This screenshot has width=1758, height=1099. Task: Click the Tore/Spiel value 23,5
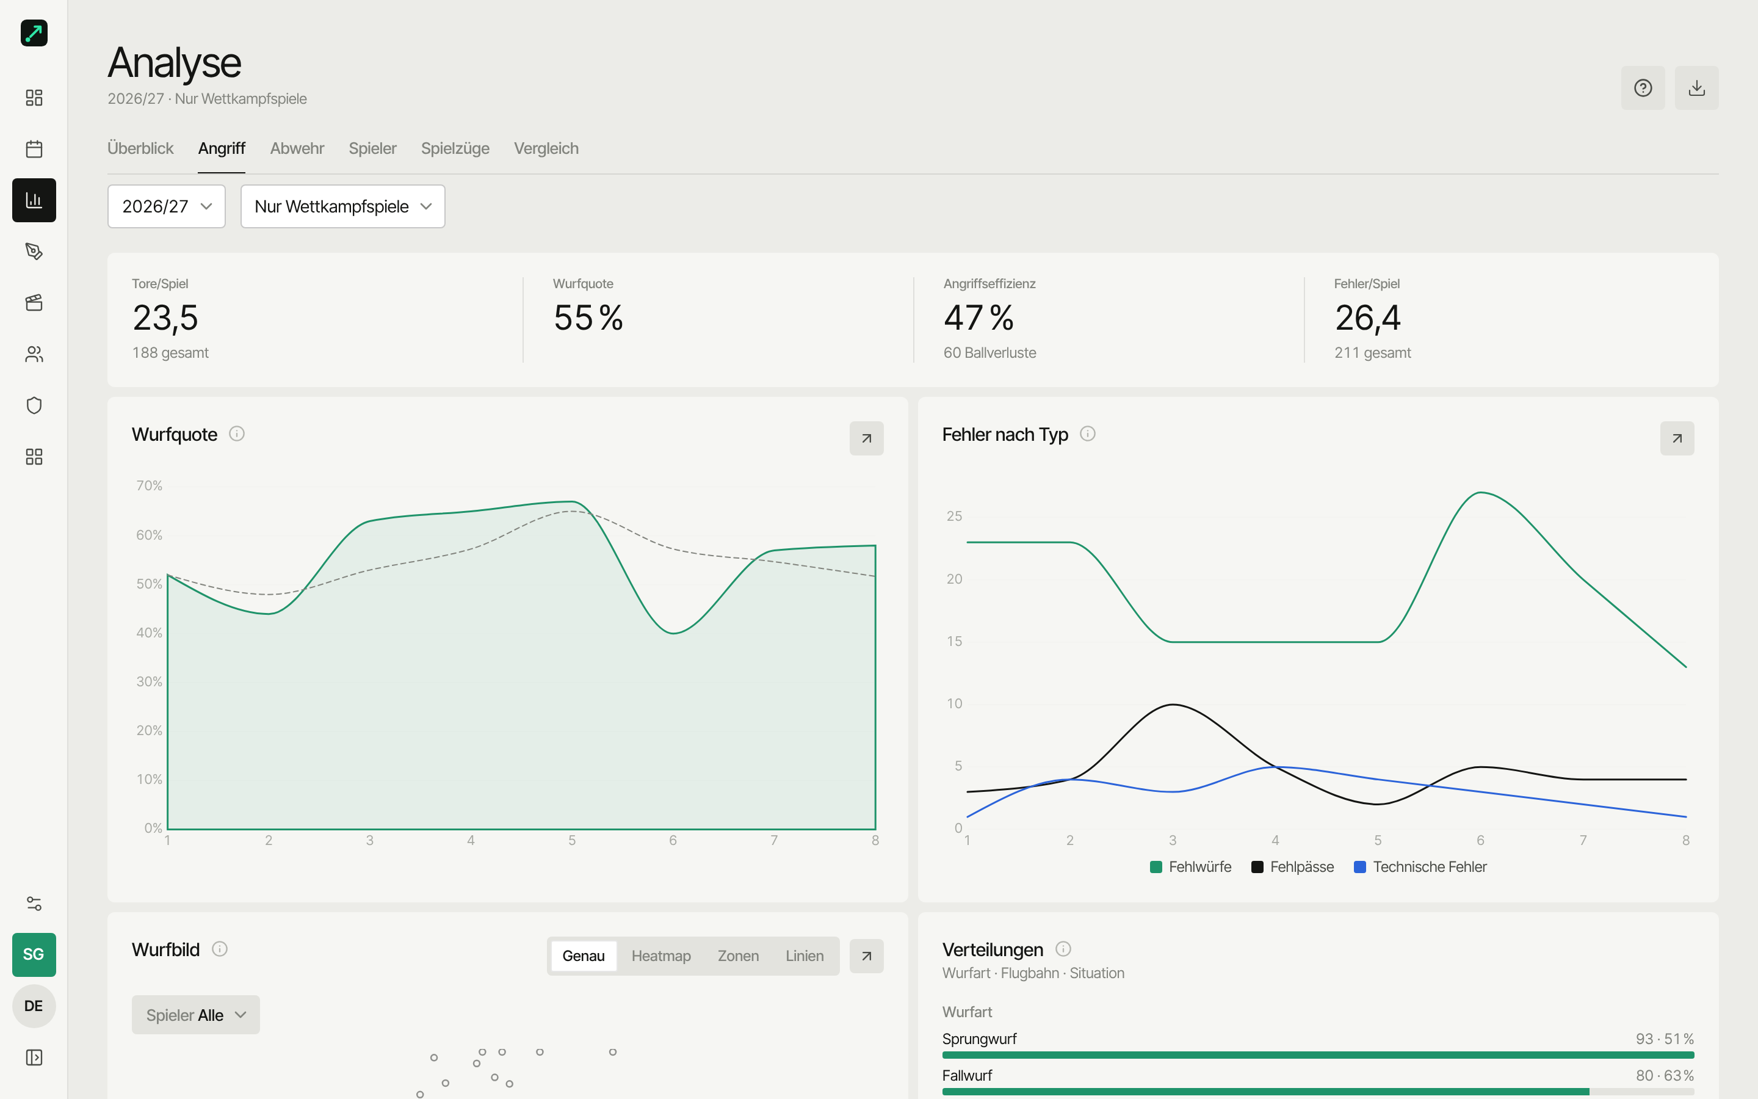[x=165, y=318]
